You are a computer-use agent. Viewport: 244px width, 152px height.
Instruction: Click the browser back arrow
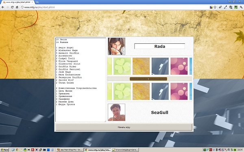coord(3,7)
